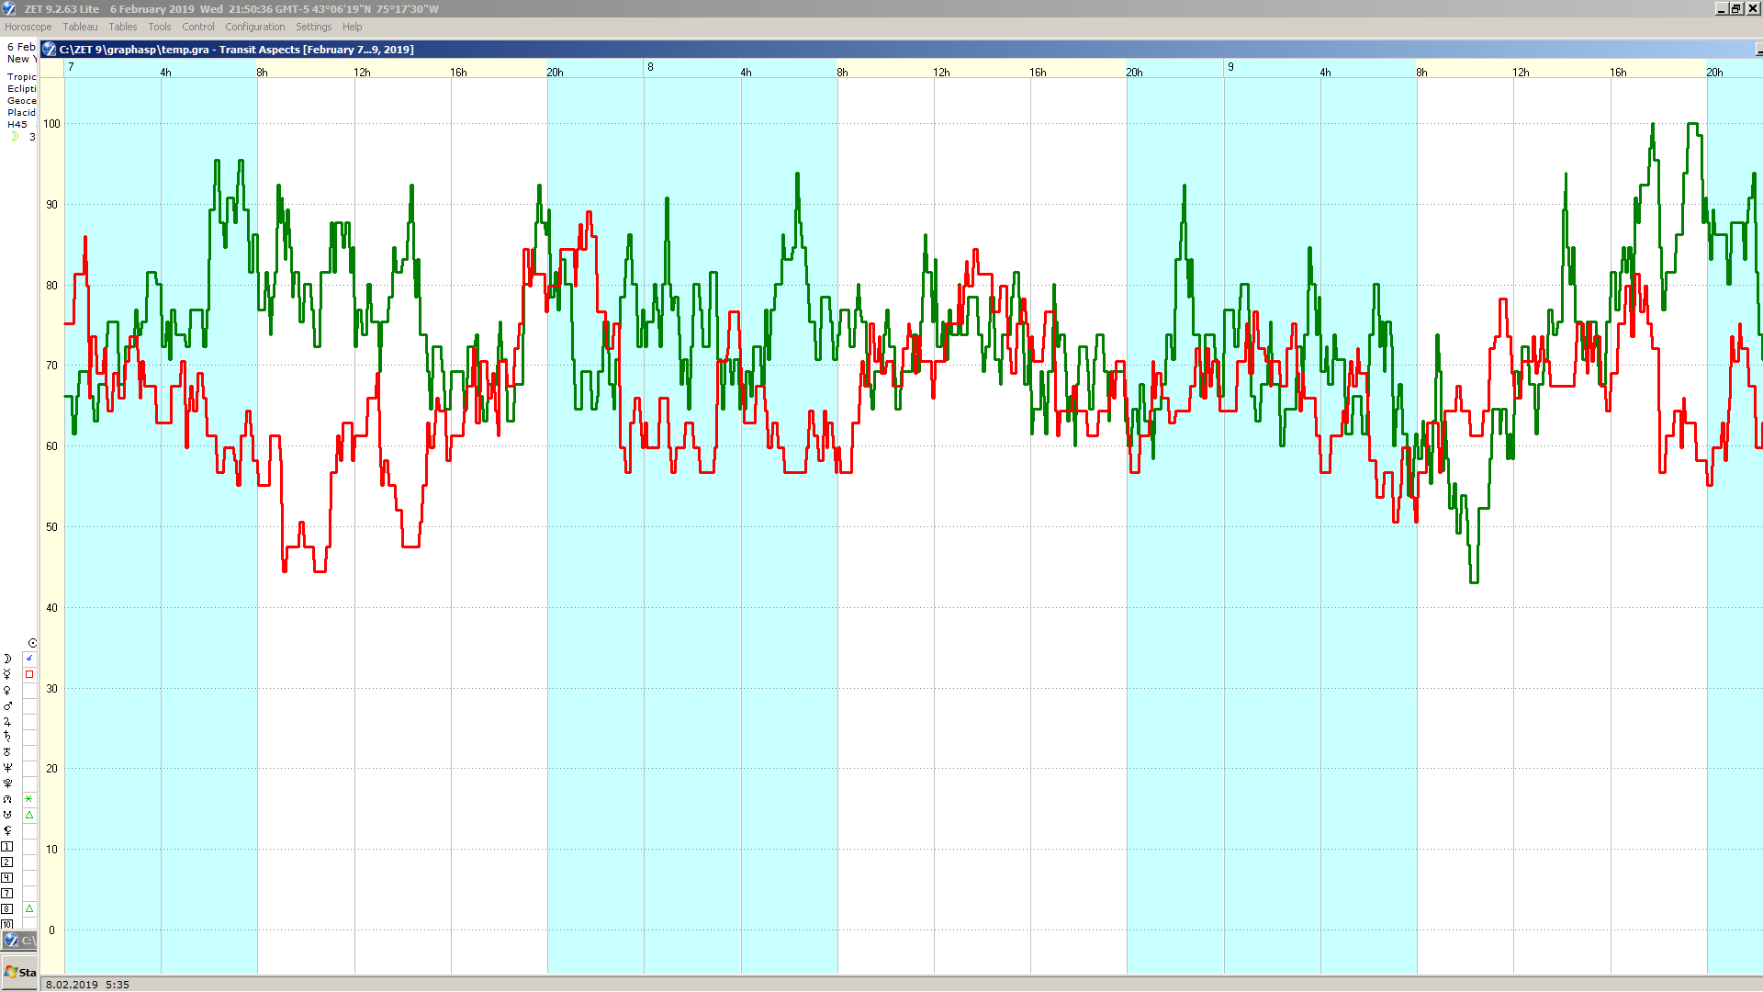Click the 0 value on vertical axis

[x=51, y=930]
